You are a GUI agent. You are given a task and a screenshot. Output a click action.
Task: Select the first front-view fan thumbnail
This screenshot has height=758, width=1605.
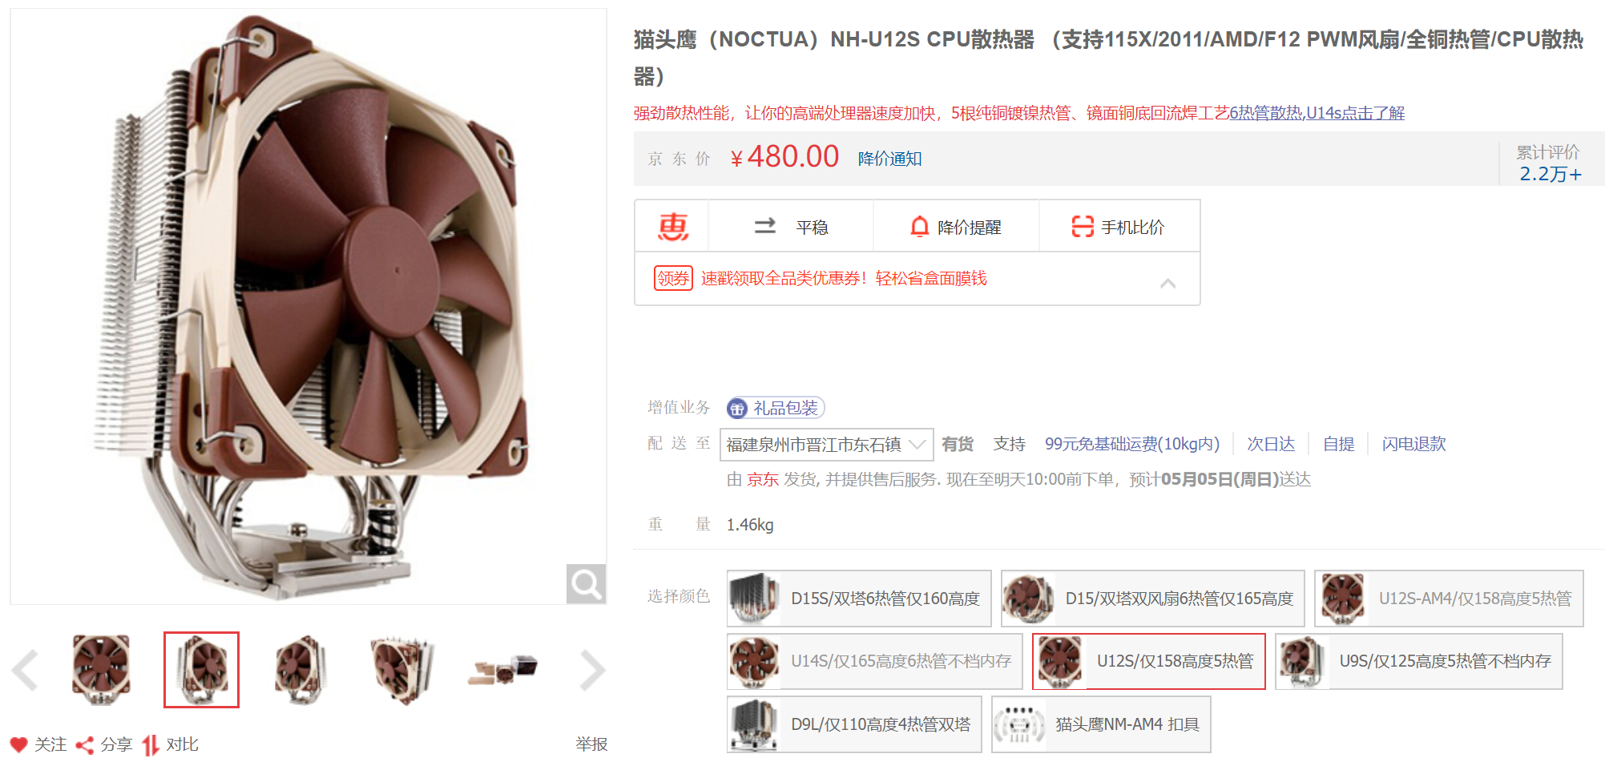coord(102,670)
